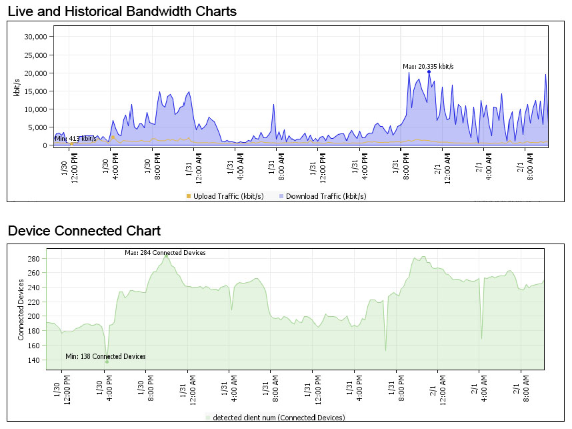
Task: Click the 10,000 y-axis label
Action: pyautogui.click(x=36, y=109)
